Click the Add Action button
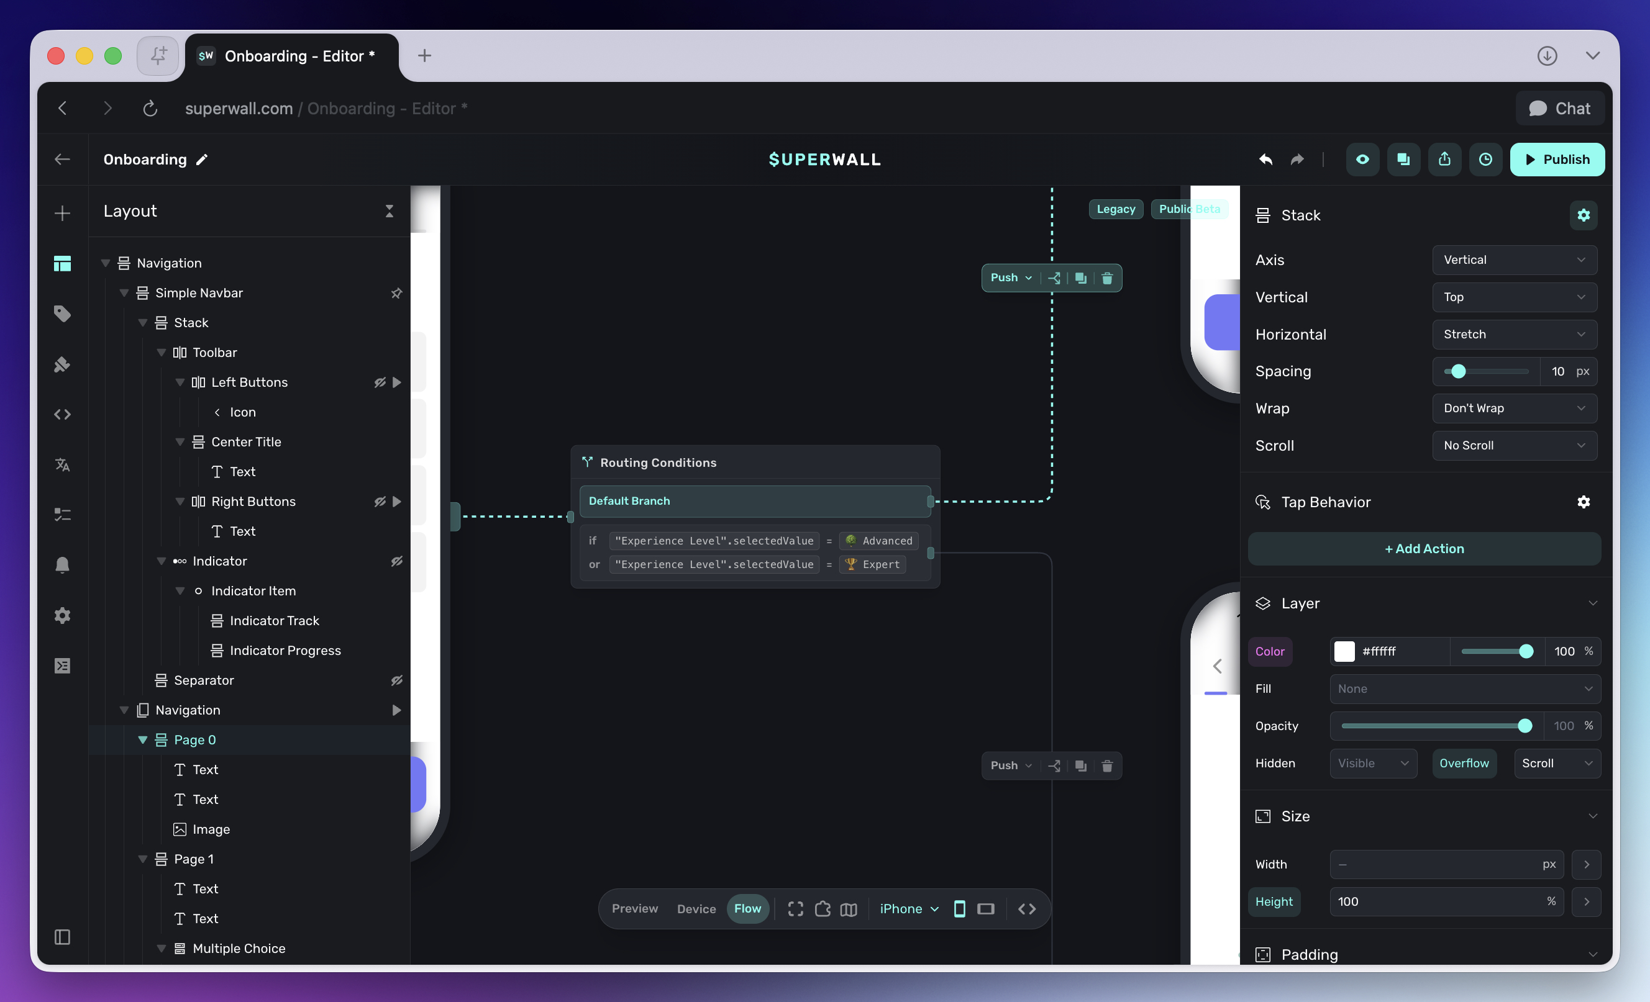Viewport: 1650px width, 1002px height. click(x=1424, y=549)
